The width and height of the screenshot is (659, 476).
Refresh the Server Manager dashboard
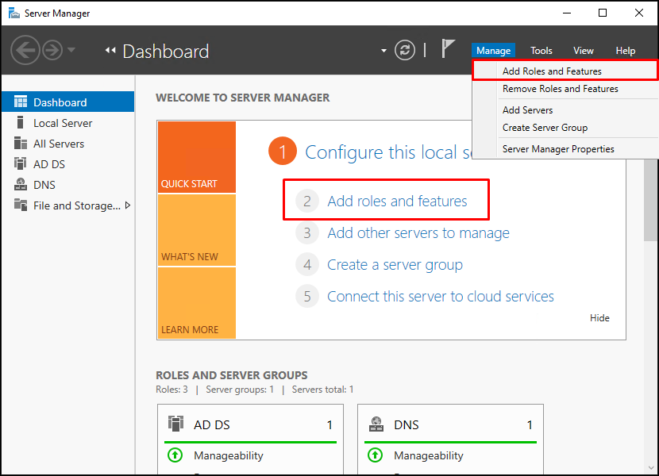pos(405,51)
